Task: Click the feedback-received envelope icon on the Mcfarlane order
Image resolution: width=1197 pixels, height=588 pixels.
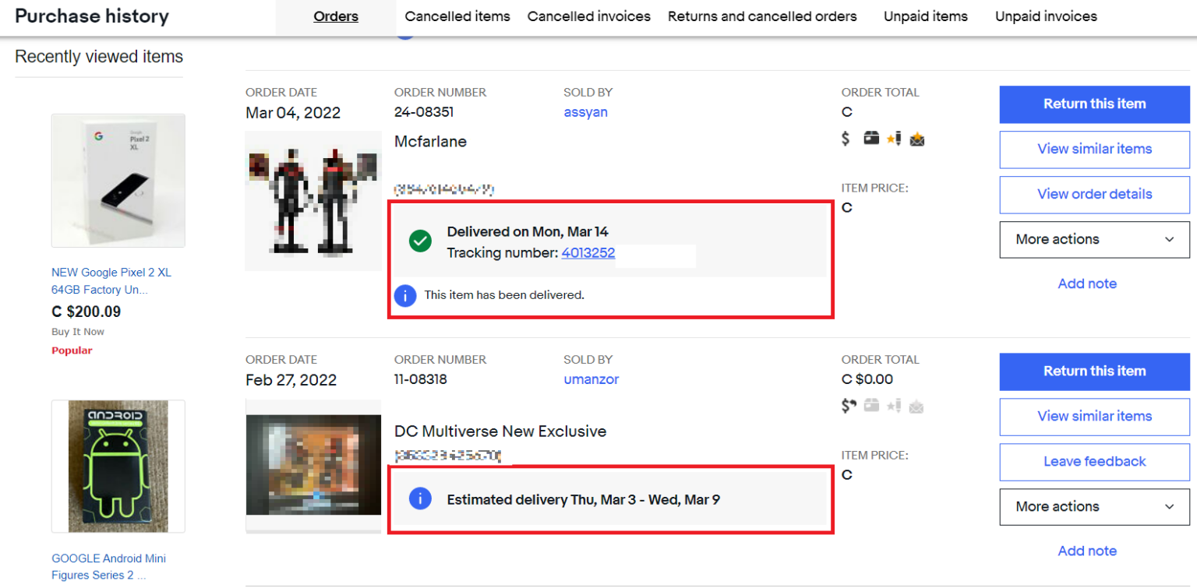Action: point(916,139)
